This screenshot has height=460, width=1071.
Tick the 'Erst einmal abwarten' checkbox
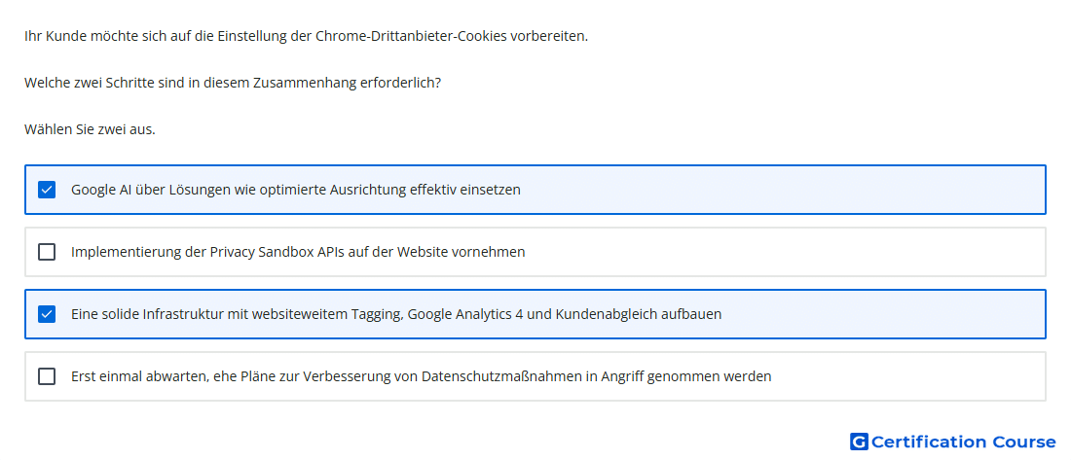(x=47, y=376)
